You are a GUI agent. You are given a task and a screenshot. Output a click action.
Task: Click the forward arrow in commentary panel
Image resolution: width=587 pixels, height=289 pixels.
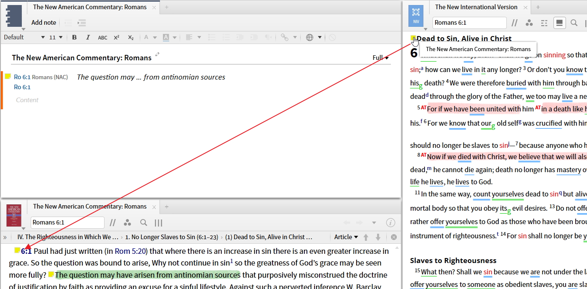click(359, 223)
